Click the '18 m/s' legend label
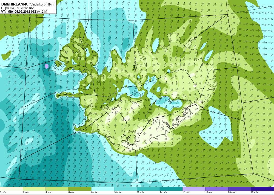The image size is (274, 195). [x=209, y=192]
